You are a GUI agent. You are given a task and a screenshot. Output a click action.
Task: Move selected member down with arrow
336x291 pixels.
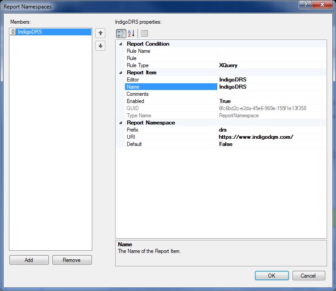[100, 46]
